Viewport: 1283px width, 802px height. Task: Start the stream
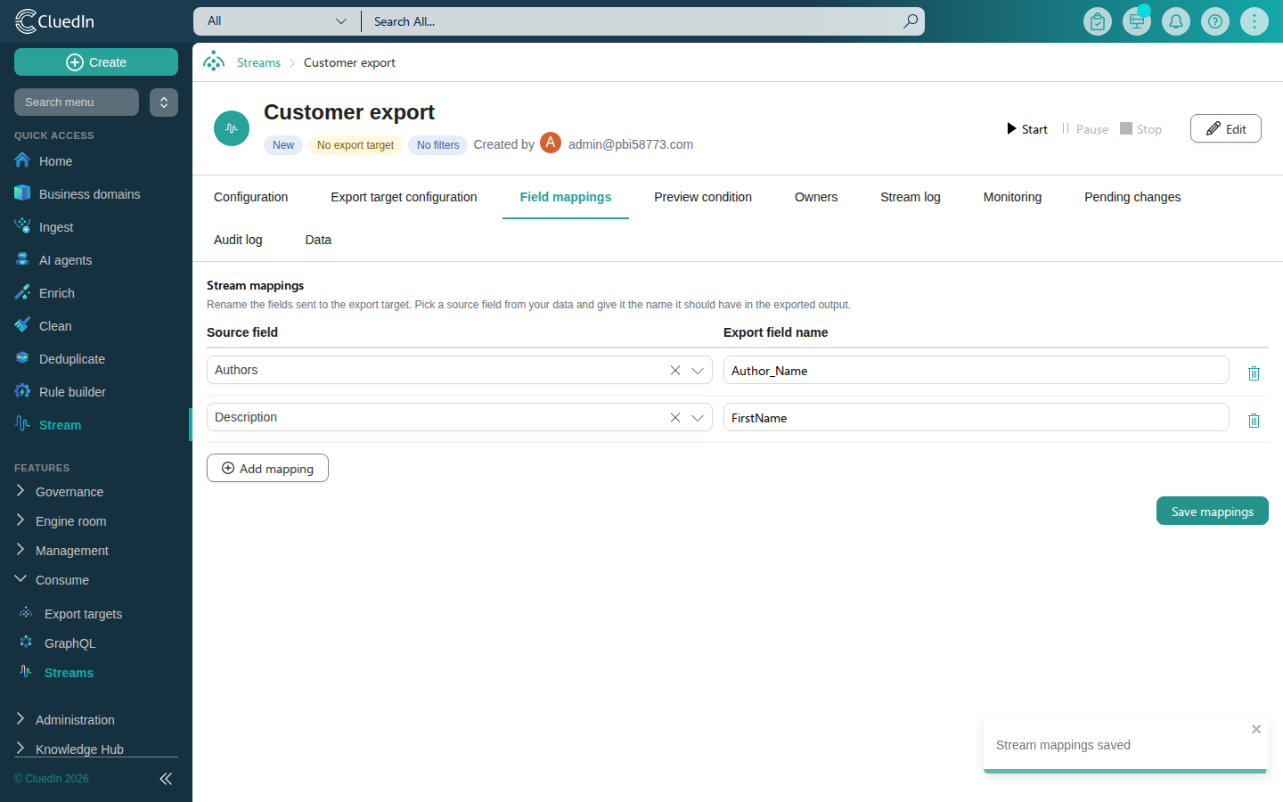pos(1027,129)
